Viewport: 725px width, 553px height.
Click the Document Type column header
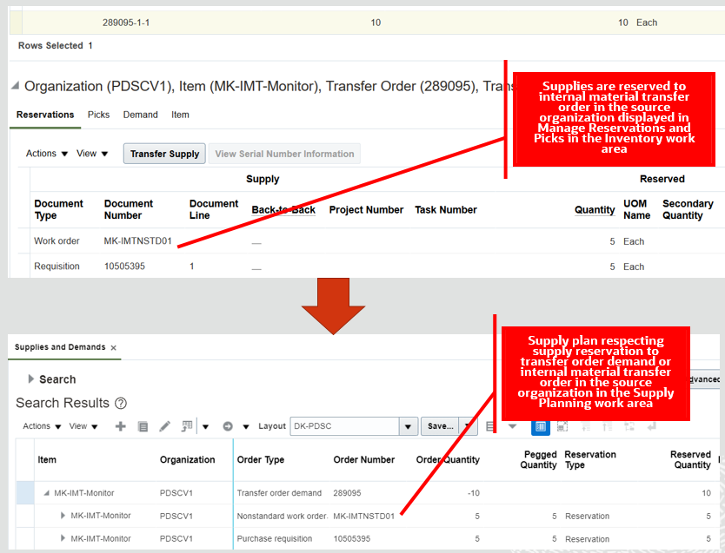pos(58,209)
